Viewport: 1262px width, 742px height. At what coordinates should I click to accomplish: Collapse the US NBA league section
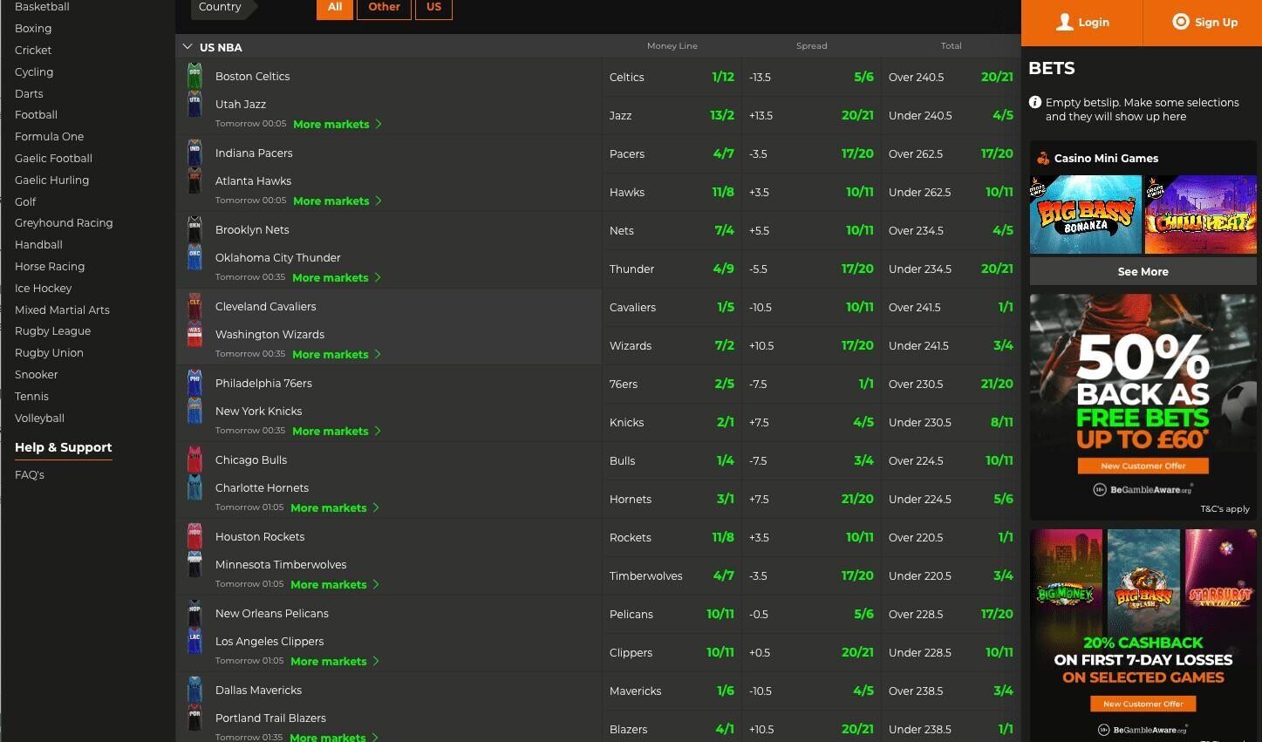tap(188, 47)
